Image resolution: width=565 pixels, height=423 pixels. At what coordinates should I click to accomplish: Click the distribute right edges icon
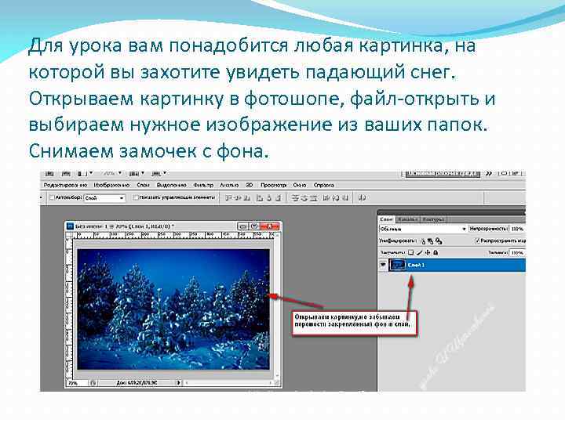click(x=345, y=198)
